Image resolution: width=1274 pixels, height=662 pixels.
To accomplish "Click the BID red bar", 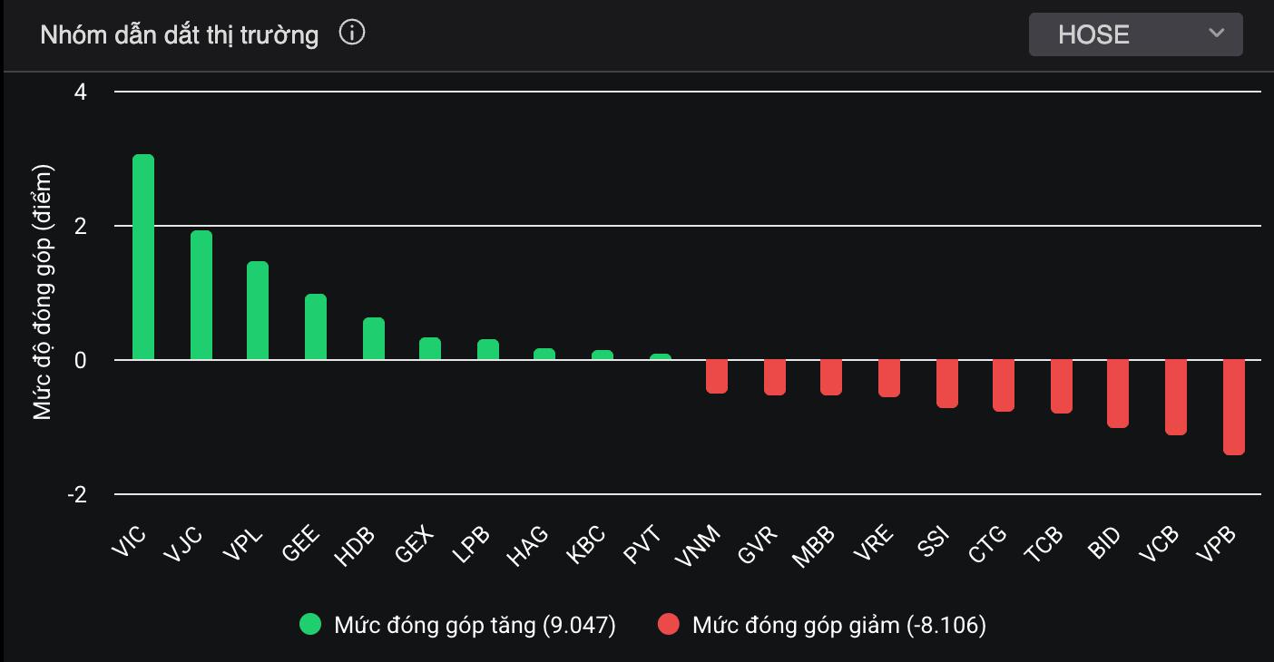I will pos(1118,394).
